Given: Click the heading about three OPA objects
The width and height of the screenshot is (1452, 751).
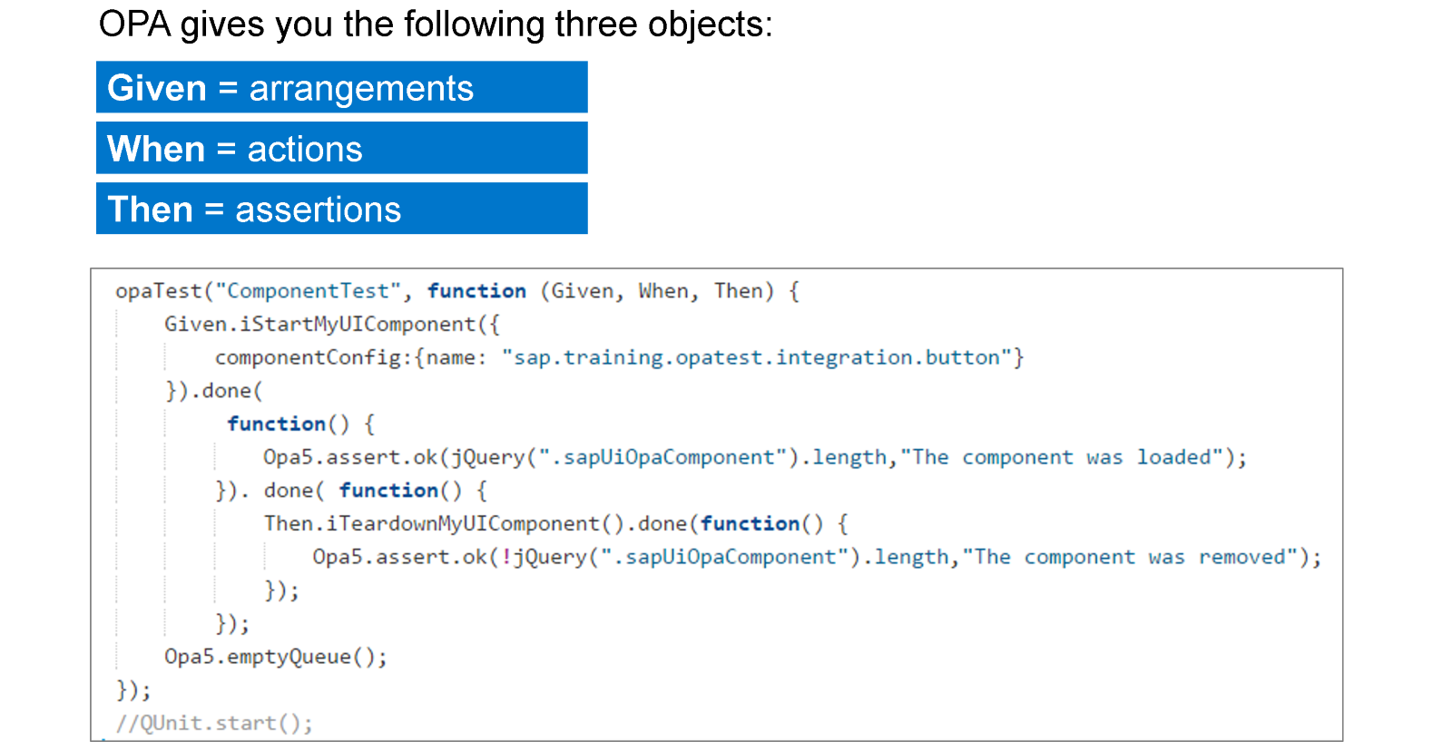Looking at the screenshot, I should [x=436, y=24].
